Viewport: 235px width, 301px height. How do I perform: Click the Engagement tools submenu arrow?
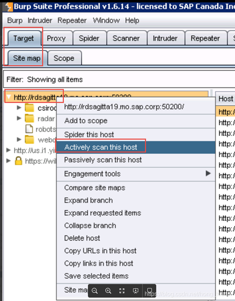(208, 173)
